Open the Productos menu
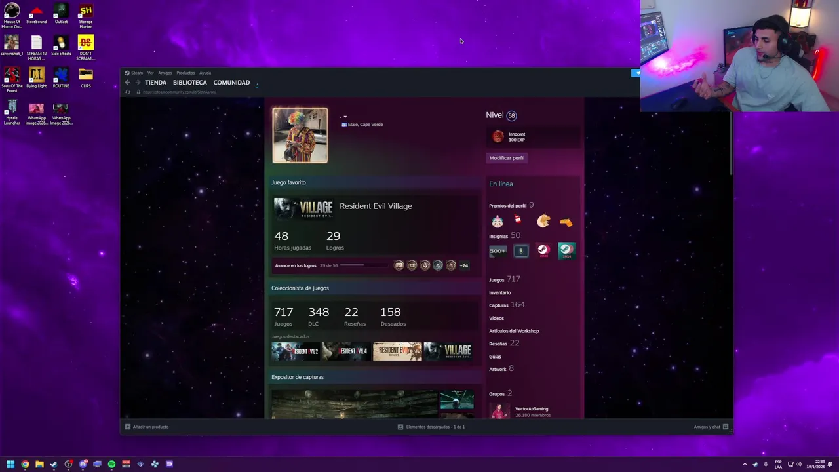The height and width of the screenshot is (472, 839). tap(185, 73)
